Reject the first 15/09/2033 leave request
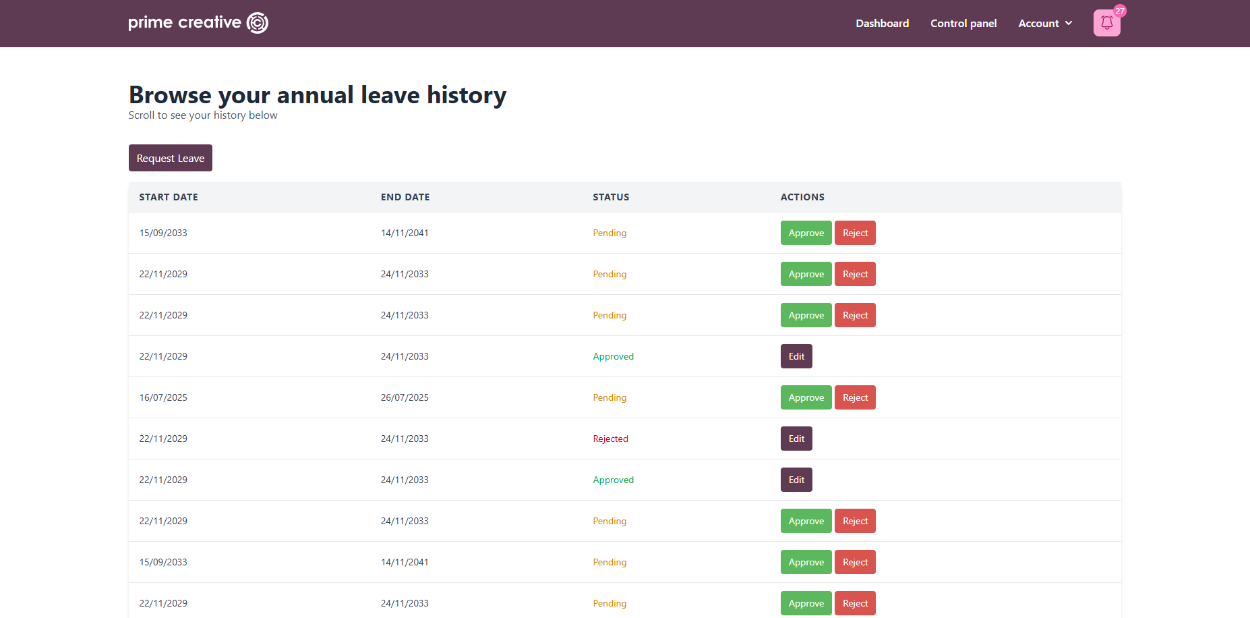Viewport: 1250px width, 618px height. pyautogui.click(x=854, y=233)
